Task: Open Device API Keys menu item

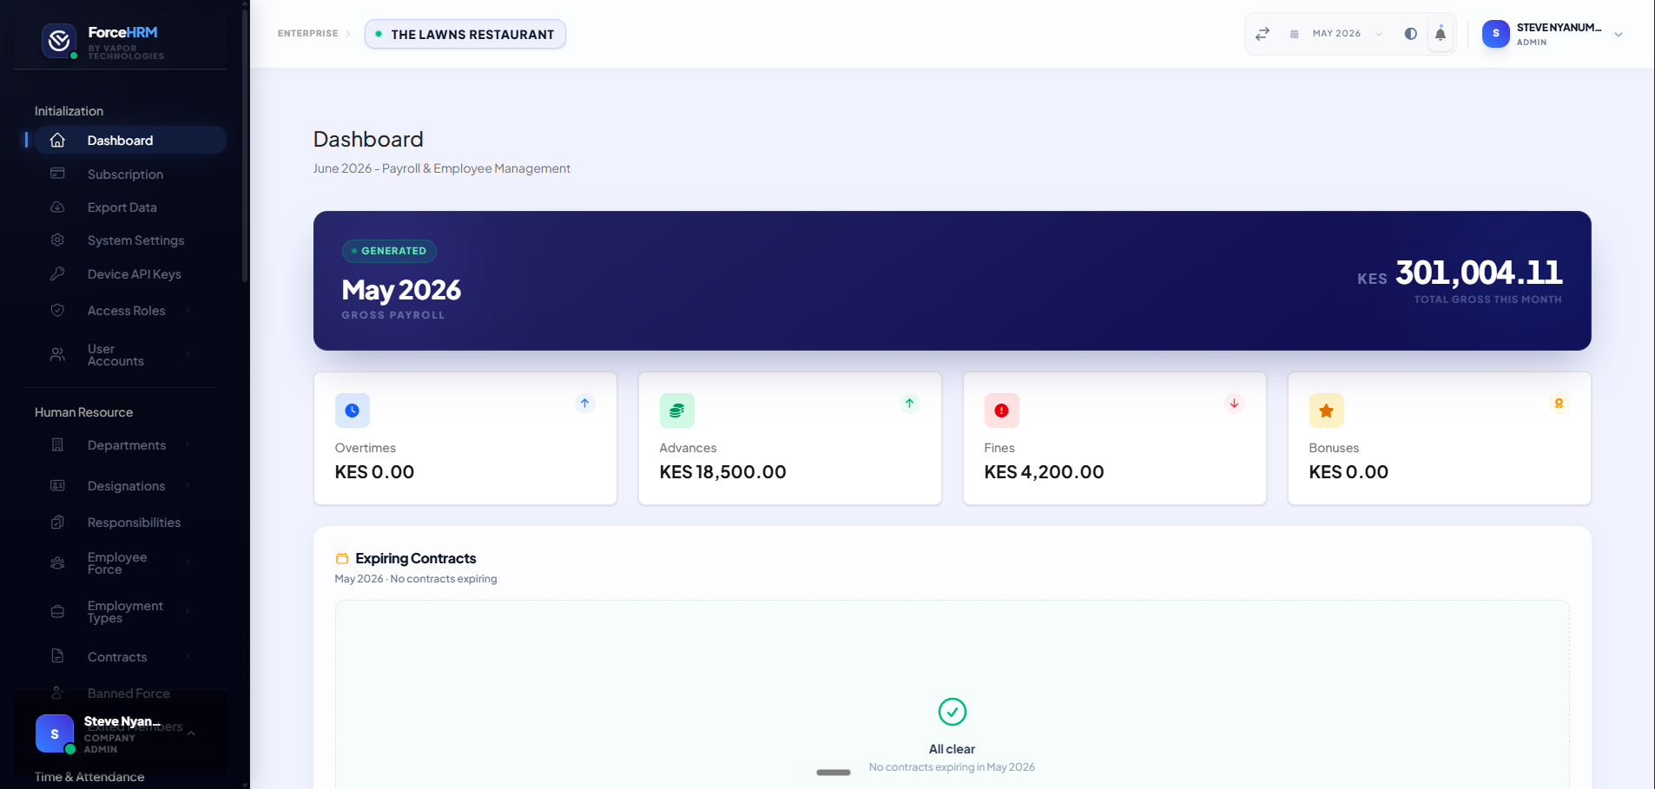Action: coord(130,273)
